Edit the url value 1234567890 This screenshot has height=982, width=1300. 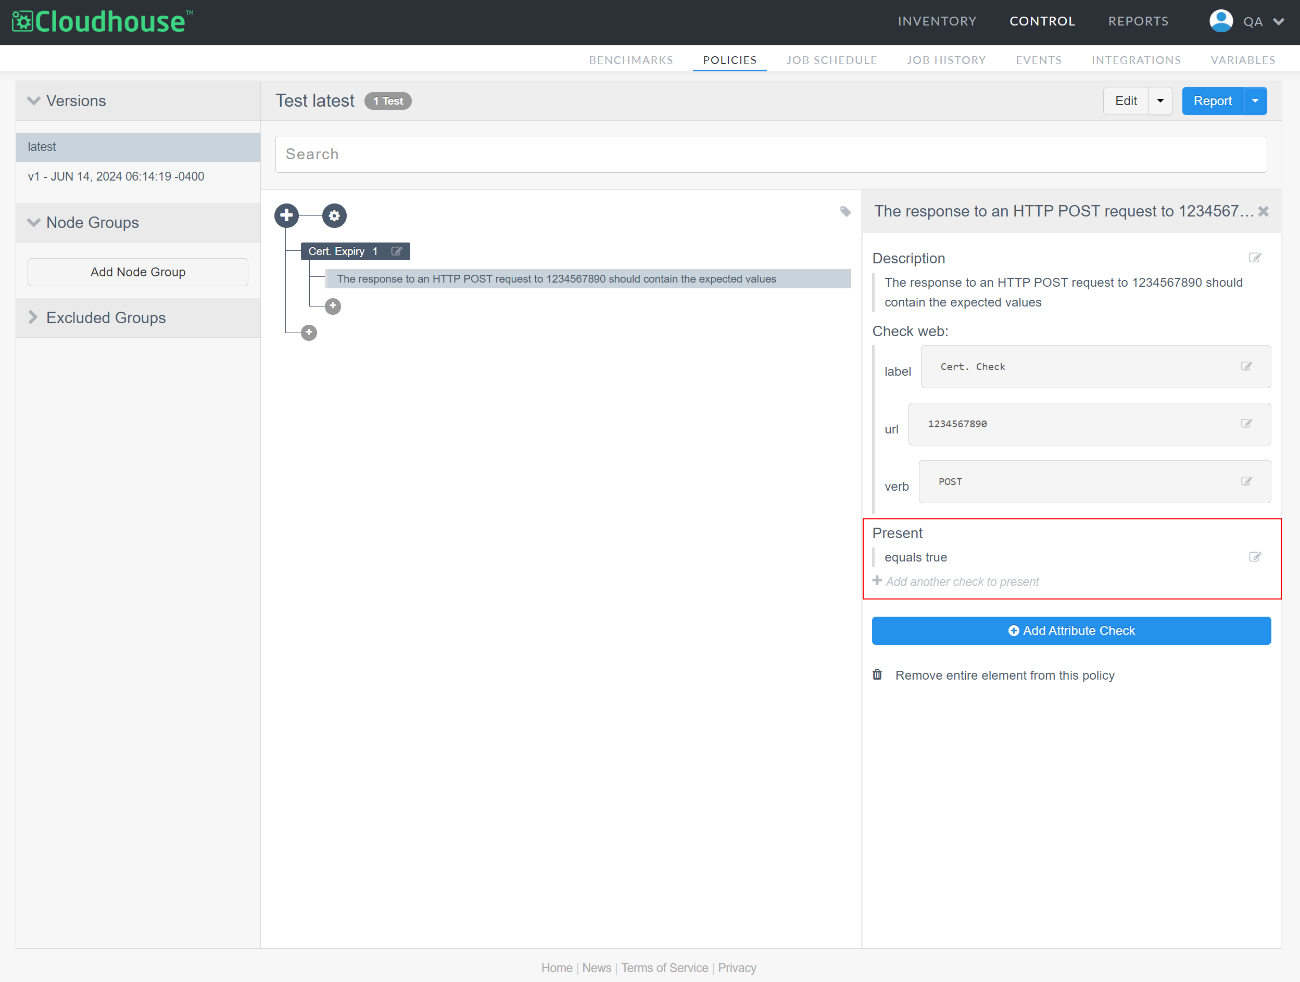[1246, 424]
